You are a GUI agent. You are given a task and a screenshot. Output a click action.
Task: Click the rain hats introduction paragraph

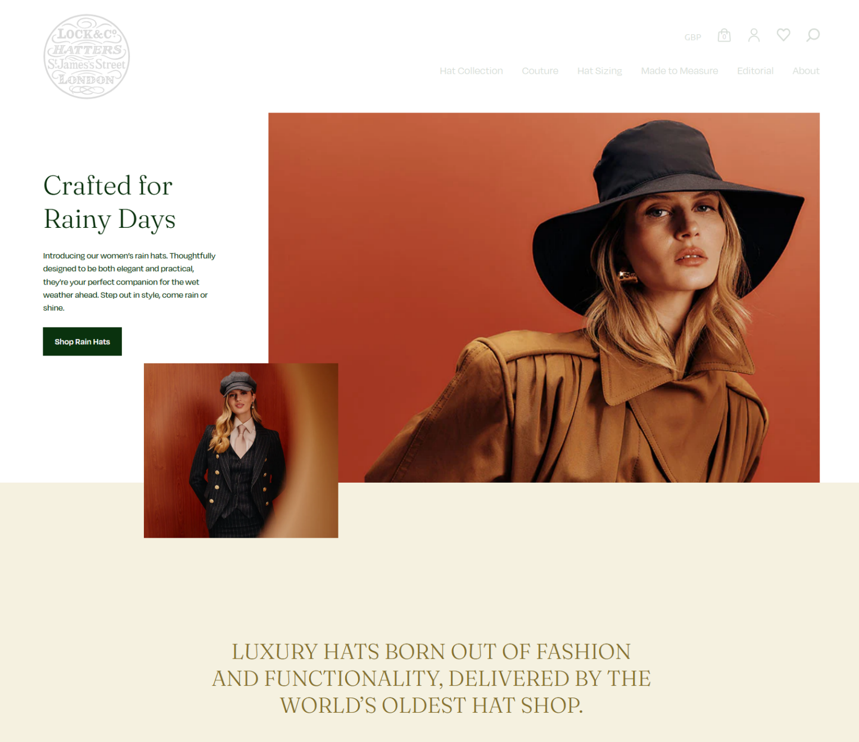129,282
